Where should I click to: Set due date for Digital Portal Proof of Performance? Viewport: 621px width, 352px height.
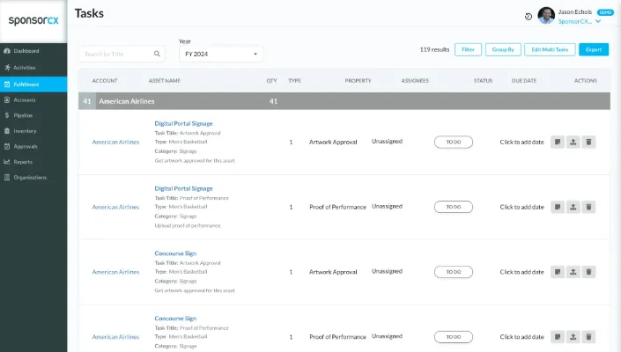[521, 207]
